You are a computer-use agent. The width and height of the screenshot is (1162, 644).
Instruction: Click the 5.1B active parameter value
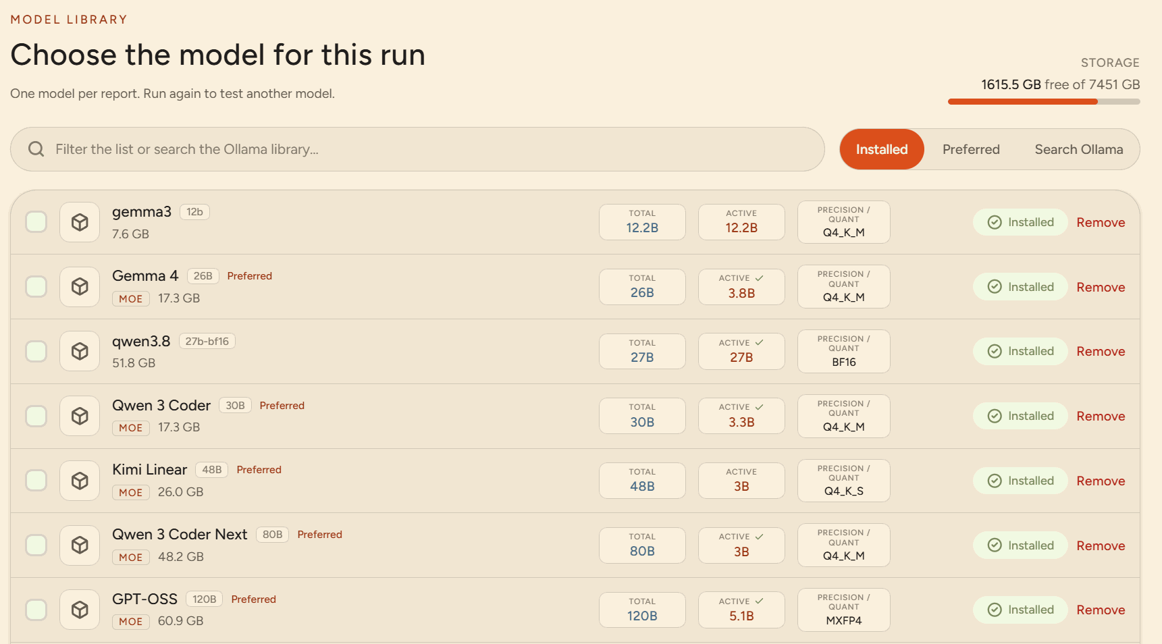coord(741,616)
